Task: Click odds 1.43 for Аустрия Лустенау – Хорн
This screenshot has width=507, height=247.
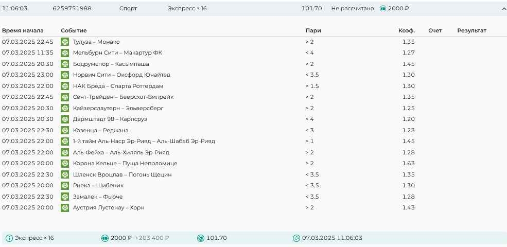Action: 408,207
